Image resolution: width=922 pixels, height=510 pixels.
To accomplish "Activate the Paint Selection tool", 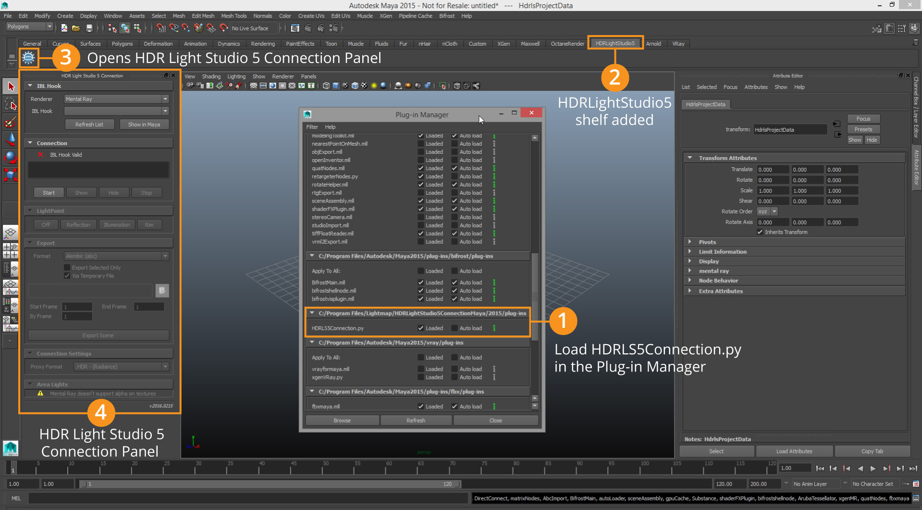I will 11,122.
